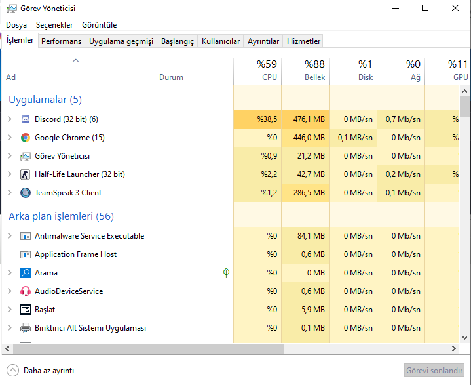471x385 pixels.
Task: Click the Görev Yöneticisi row icon
Action: [x=26, y=156]
